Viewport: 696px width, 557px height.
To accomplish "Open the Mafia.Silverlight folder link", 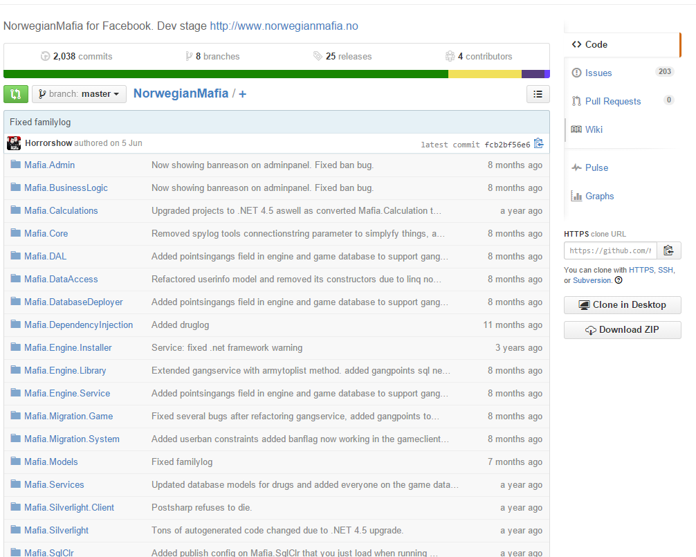I will 56,531.
